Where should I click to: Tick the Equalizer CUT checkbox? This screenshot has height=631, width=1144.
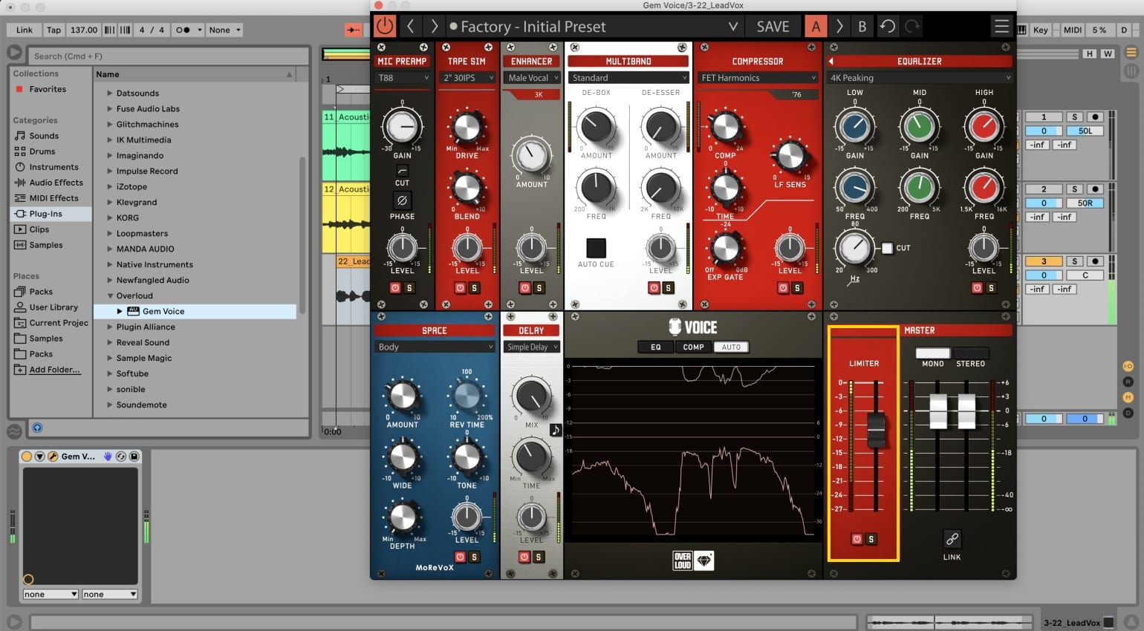(887, 248)
